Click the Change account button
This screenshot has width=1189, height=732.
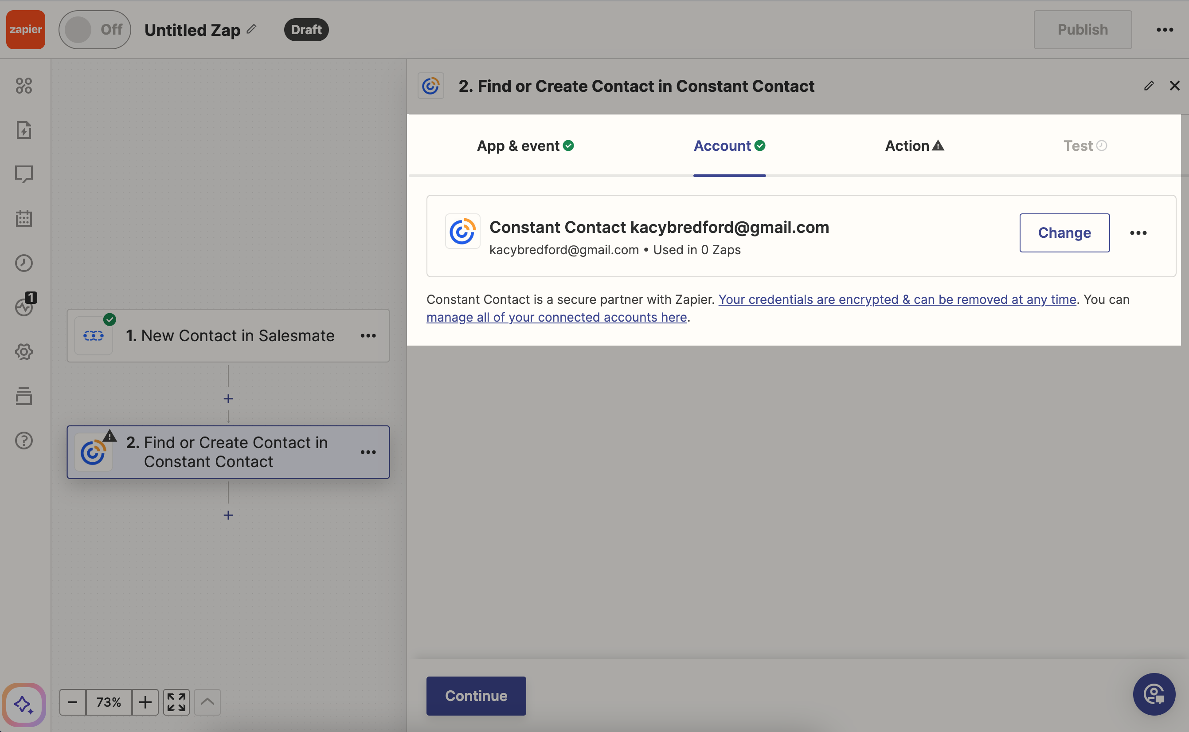(x=1064, y=233)
